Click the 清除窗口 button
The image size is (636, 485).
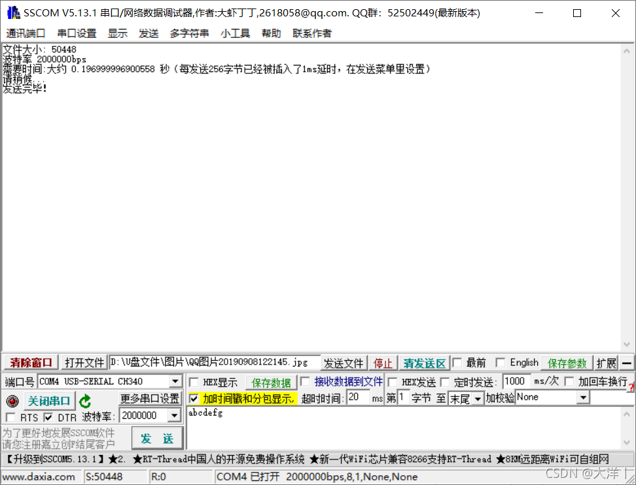(31, 363)
